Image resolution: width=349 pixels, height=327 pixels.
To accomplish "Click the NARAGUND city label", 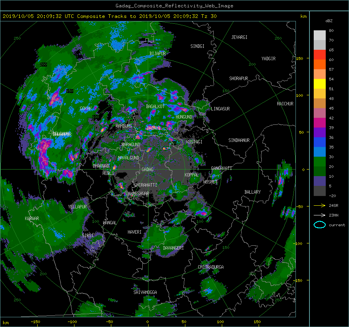I will click(131, 145).
